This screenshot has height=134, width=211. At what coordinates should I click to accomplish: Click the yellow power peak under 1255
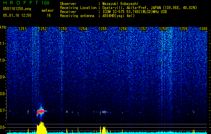pyautogui.click(x=104, y=130)
